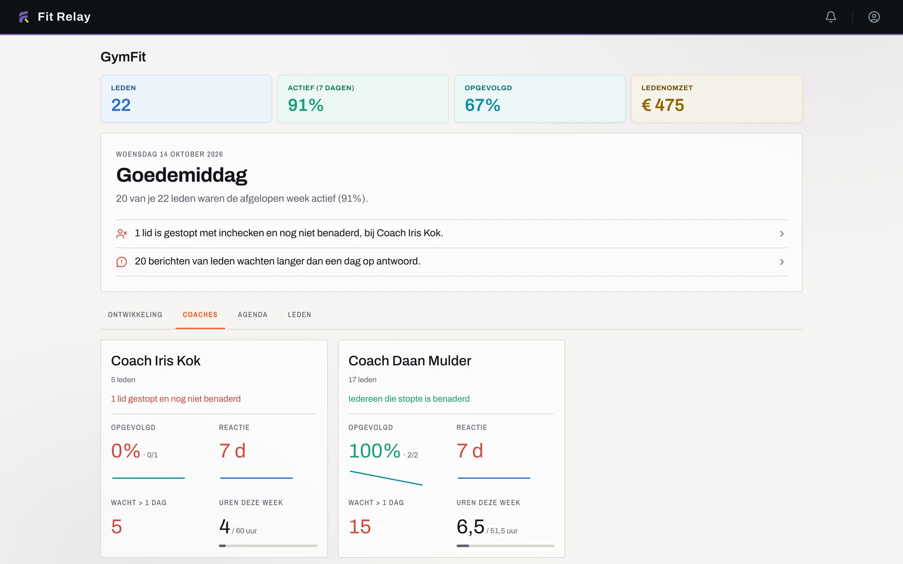The height and width of the screenshot is (564, 903).
Task: Expand the 20 waiting messages alert chevron
Action: tap(782, 262)
